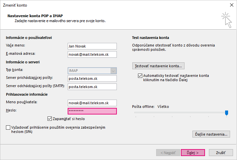
Task: Click the Vaše meno label
Action: pyautogui.click(x=16, y=45)
